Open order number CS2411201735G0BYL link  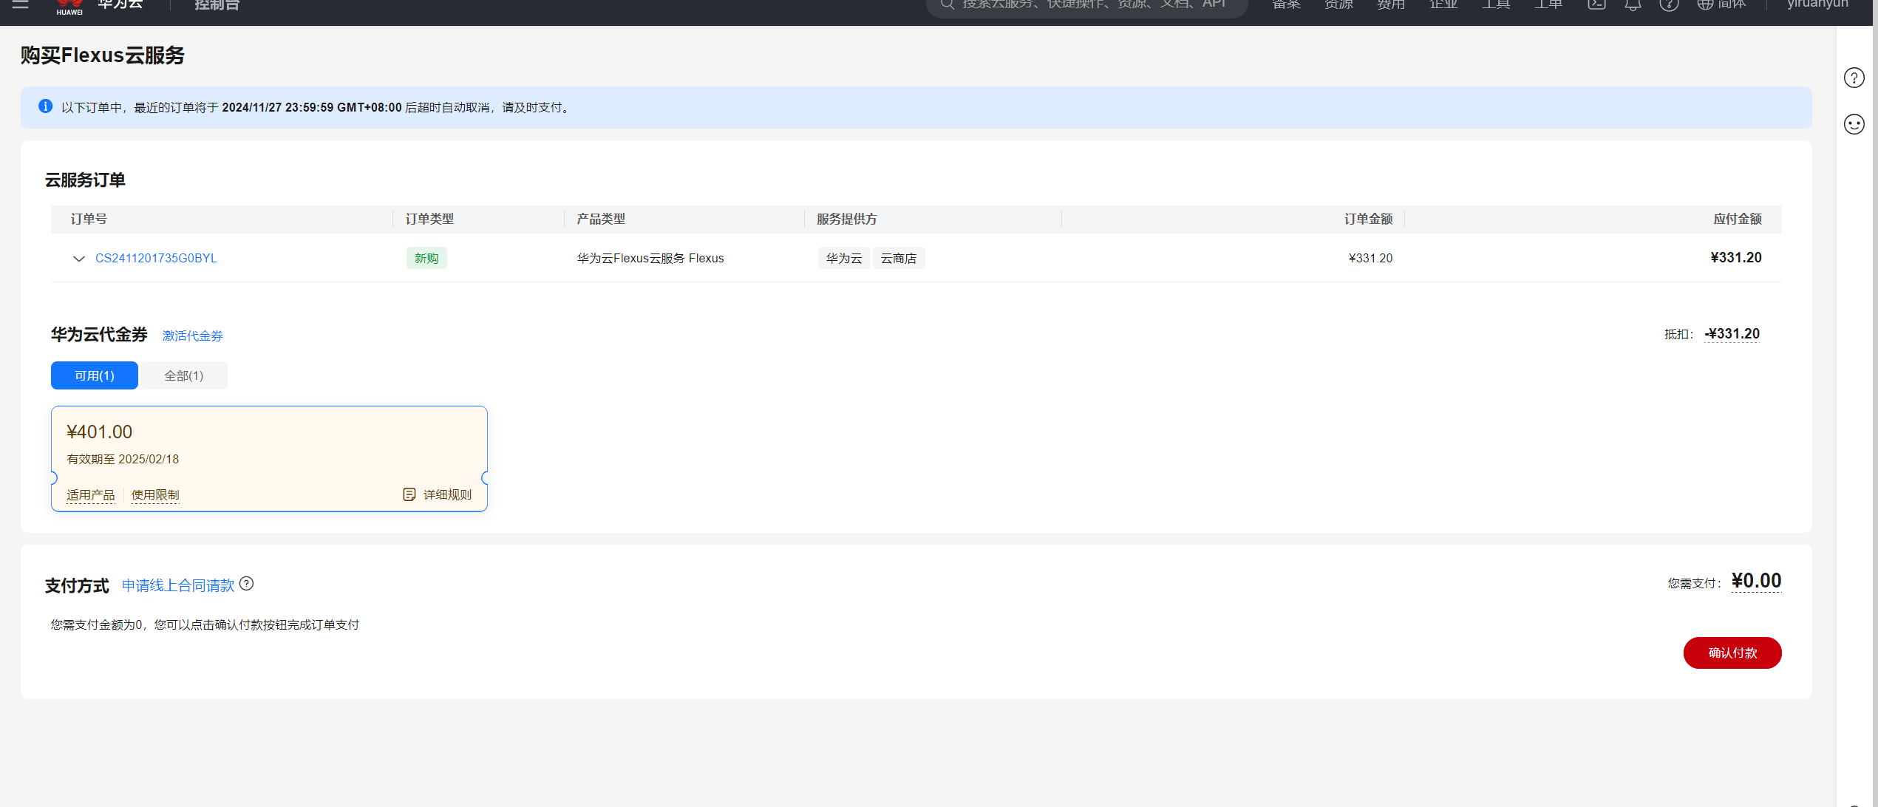tap(156, 258)
